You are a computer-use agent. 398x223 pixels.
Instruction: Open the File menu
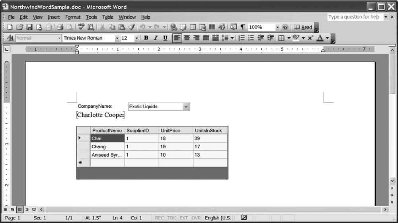click(11, 17)
